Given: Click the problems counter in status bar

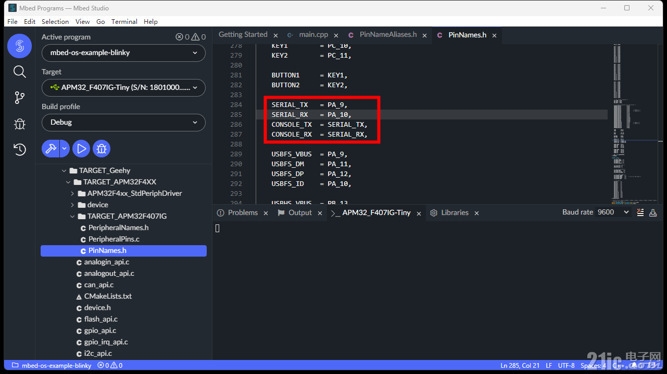Looking at the screenshot, I should [x=110, y=365].
